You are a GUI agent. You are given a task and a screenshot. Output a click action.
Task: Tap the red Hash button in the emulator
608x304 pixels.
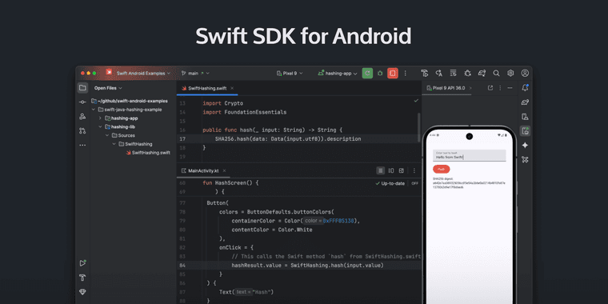point(442,169)
